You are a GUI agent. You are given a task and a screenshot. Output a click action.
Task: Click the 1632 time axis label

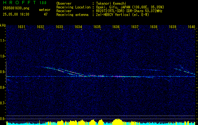click(x=40, y=27)
